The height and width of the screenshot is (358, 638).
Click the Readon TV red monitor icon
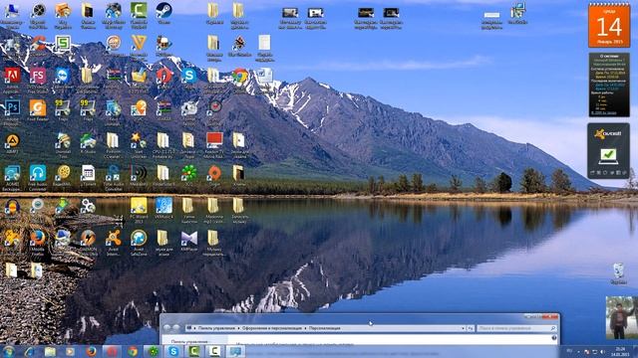tap(214, 145)
